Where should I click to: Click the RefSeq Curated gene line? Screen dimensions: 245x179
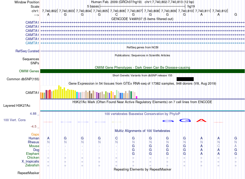click(x=143, y=51)
